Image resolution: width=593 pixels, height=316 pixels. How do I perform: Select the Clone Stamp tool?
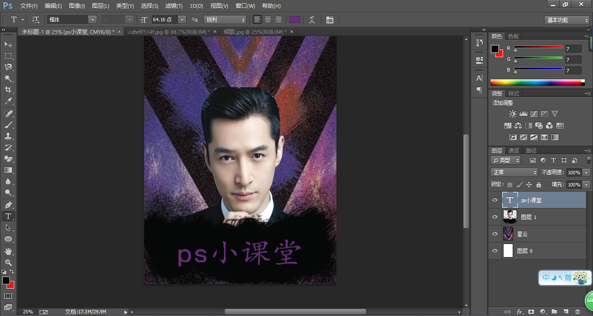[8, 136]
